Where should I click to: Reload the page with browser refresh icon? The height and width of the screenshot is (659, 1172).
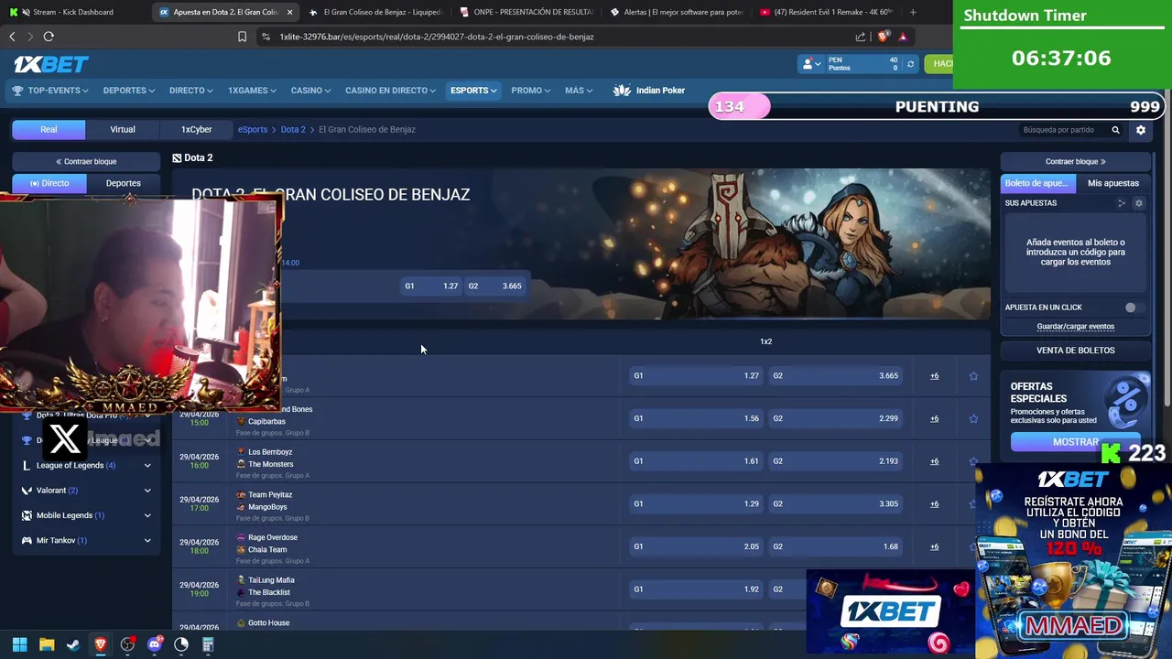click(49, 37)
